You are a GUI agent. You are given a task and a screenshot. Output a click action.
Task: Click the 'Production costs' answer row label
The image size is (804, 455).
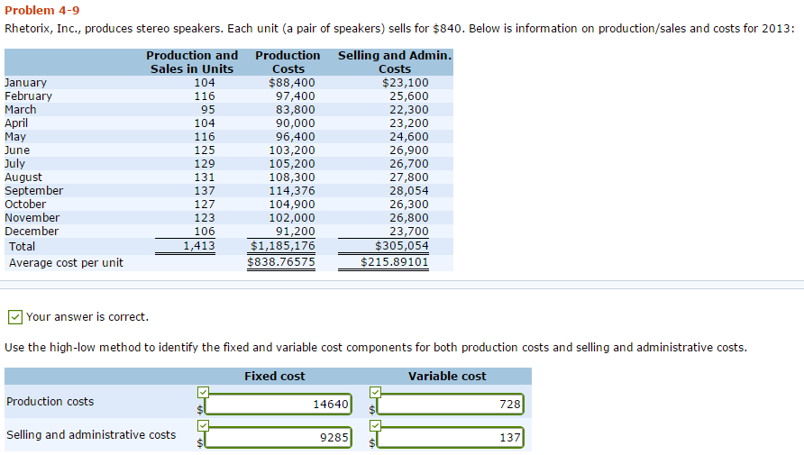pyautogui.click(x=50, y=402)
